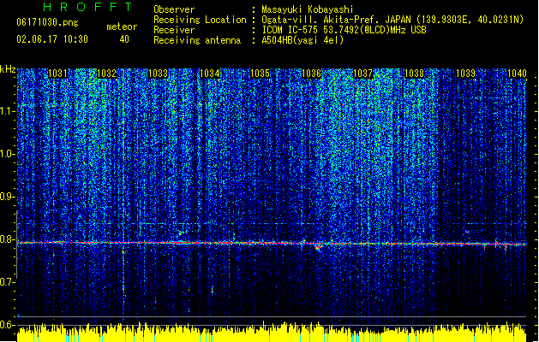Screen dimensions: 539x342
Task: Click the 1038 time marker
Action: tap(415, 74)
